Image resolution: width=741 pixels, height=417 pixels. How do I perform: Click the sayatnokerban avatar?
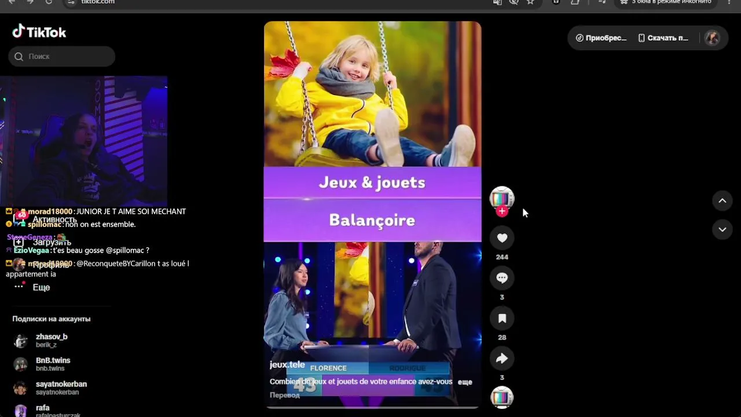(x=20, y=388)
